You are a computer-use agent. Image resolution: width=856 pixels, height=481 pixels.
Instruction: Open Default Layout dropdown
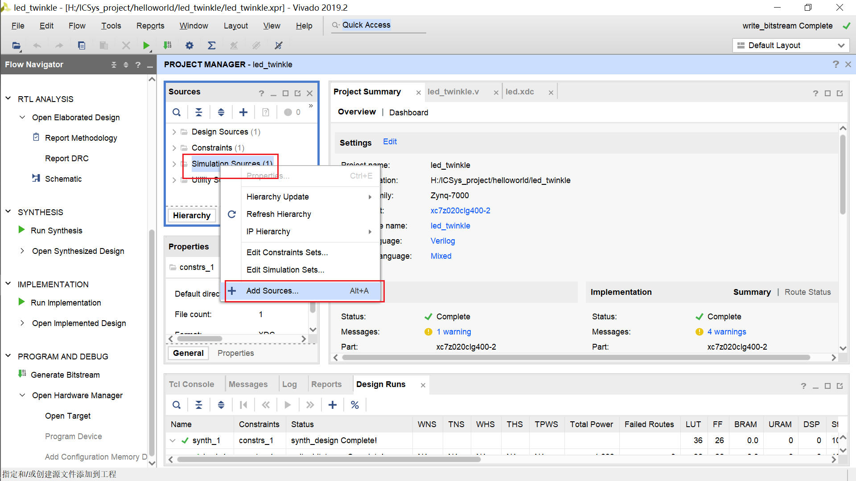791,45
